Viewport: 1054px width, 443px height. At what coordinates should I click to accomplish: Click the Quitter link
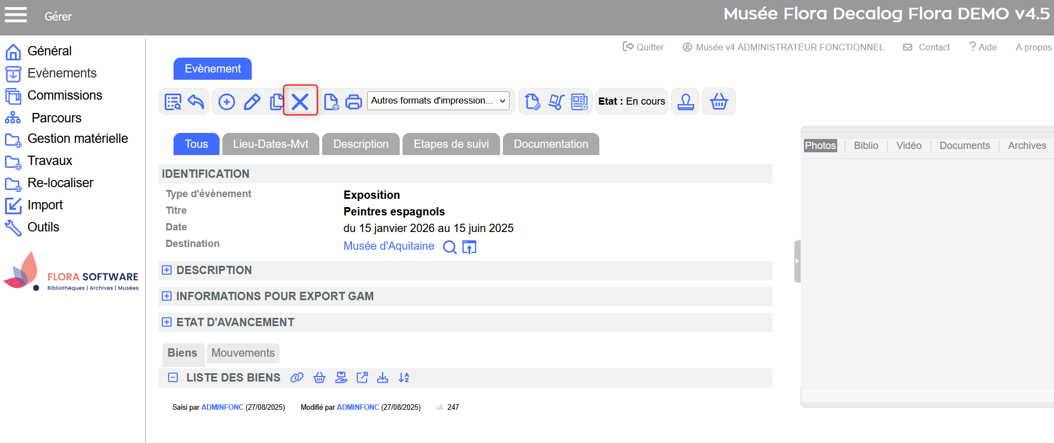coord(643,47)
